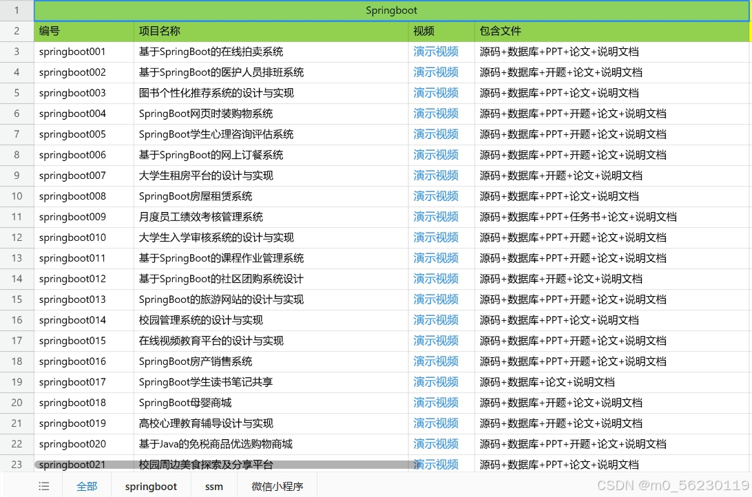Select cell SpringBoot的旅游网站的设计与实现
Screen dimensions: 752x497
271,299
